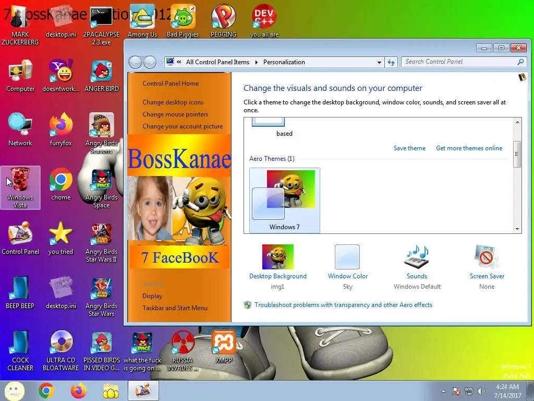The width and height of the screenshot is (534, 401).
Task: Select the PEGGING desktop shortcut
Action: point(223,21)
